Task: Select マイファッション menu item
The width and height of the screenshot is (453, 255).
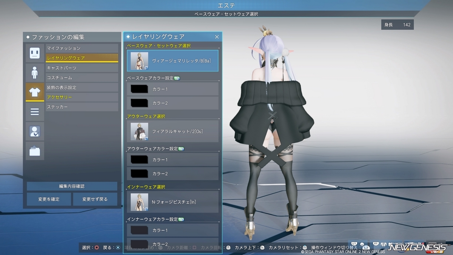Action: 82,48
